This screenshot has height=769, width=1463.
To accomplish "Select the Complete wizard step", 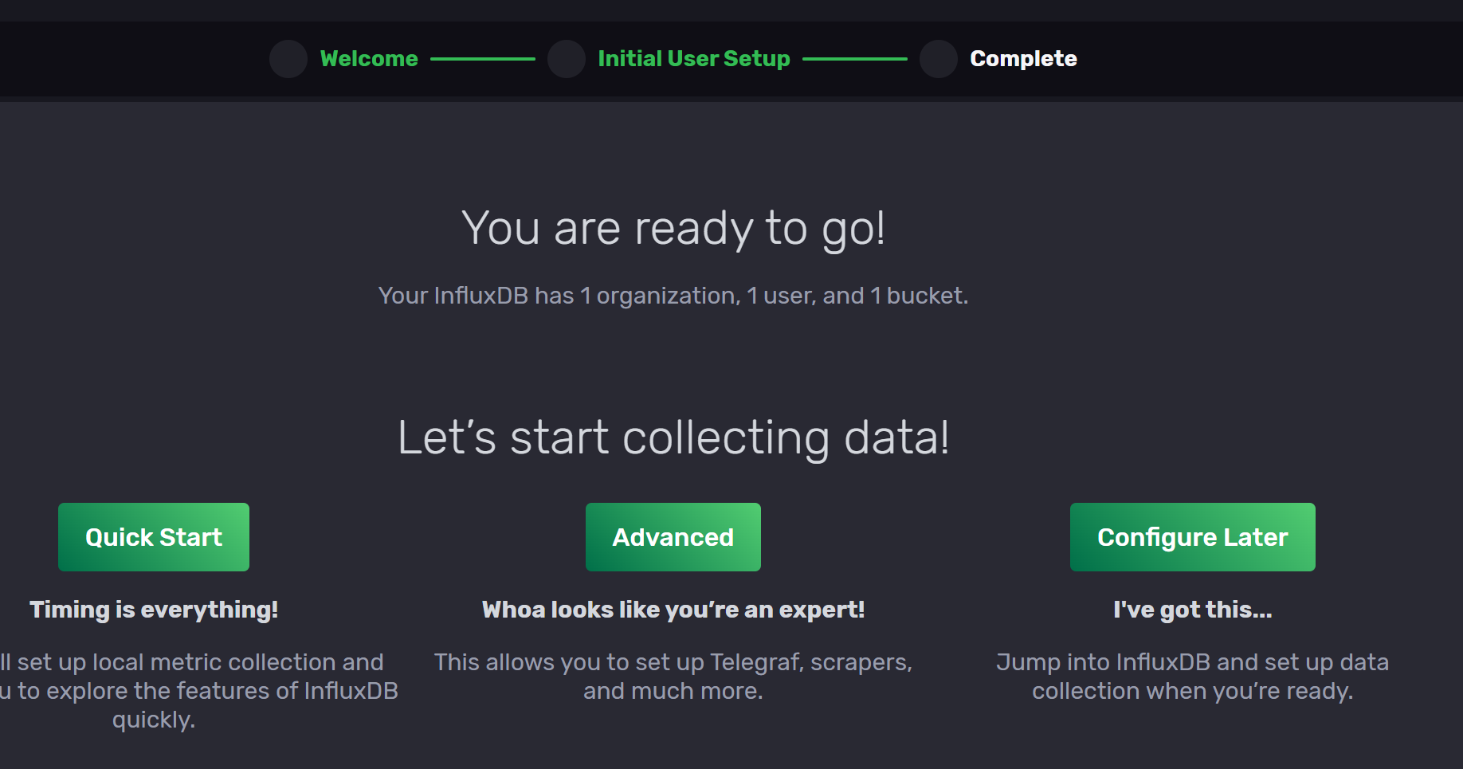I will click(x=1023, y=59).
